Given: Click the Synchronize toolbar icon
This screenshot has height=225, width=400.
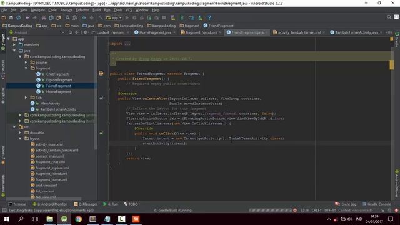Looking at the screenshot, I should pyautogui.click(x=18, y=17).
